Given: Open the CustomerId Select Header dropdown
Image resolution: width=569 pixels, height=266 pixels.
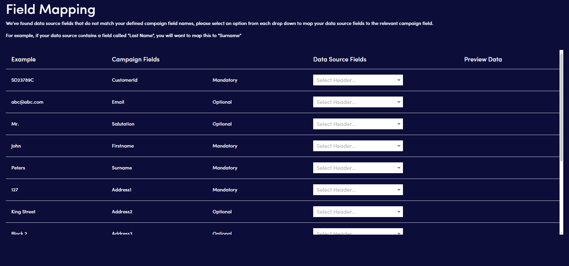Looking at the screenshot, I should pyautogui.click(x=358, y=80).
